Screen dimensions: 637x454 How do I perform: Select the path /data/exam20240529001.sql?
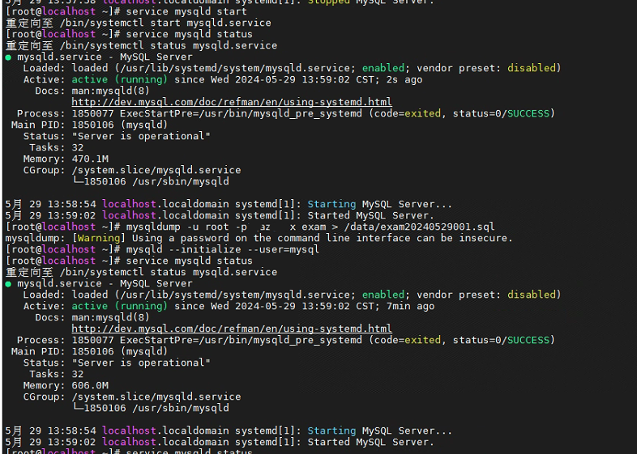coord(419,227)
